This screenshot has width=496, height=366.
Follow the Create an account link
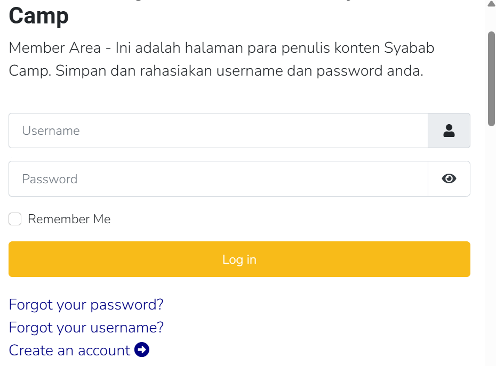(x=69, y=350)
